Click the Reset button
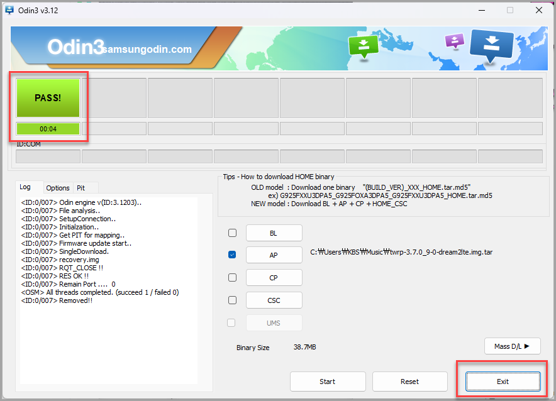556x401 pixels. tap(410, 382)
